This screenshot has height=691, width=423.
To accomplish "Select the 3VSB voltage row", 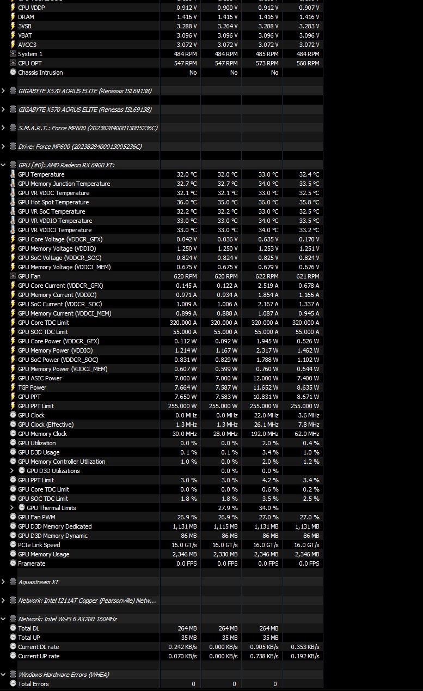I will [x=162, y=26].
